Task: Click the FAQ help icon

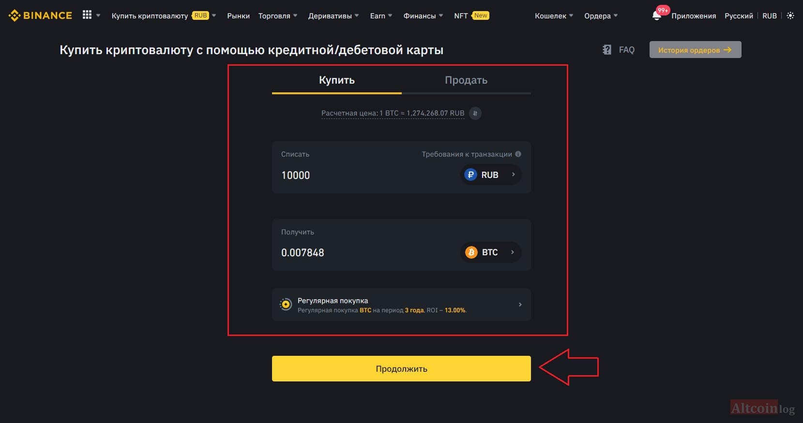Action: pyautogui.click(x=607, y=50)
